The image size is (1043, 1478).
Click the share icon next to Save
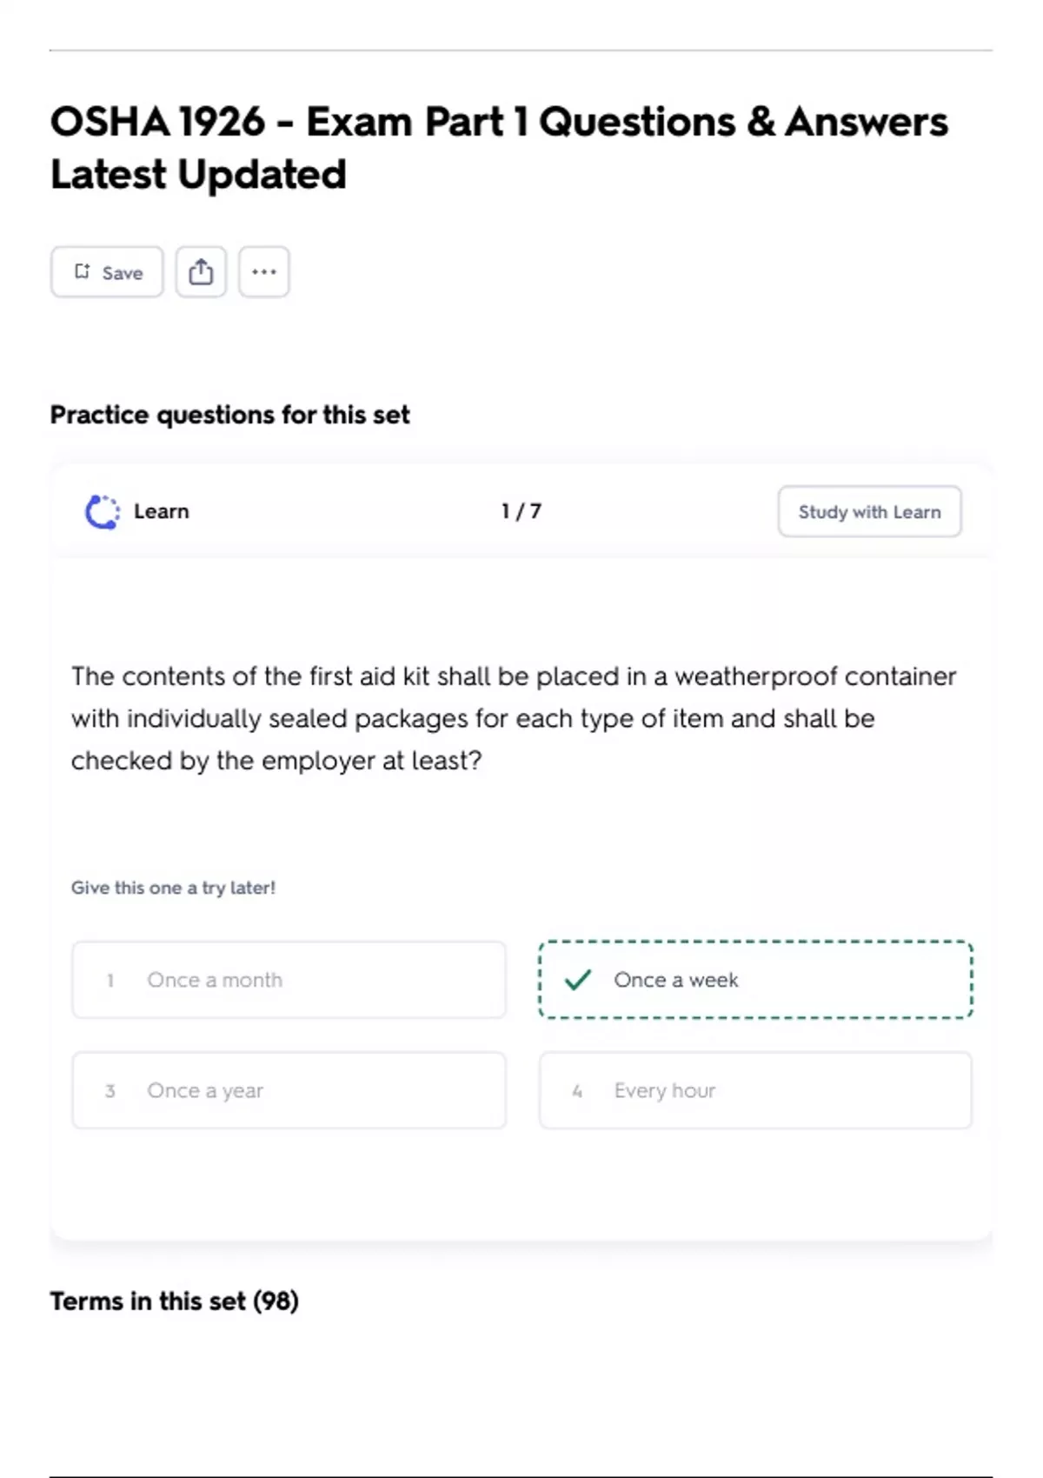click(x=201, y=272)
